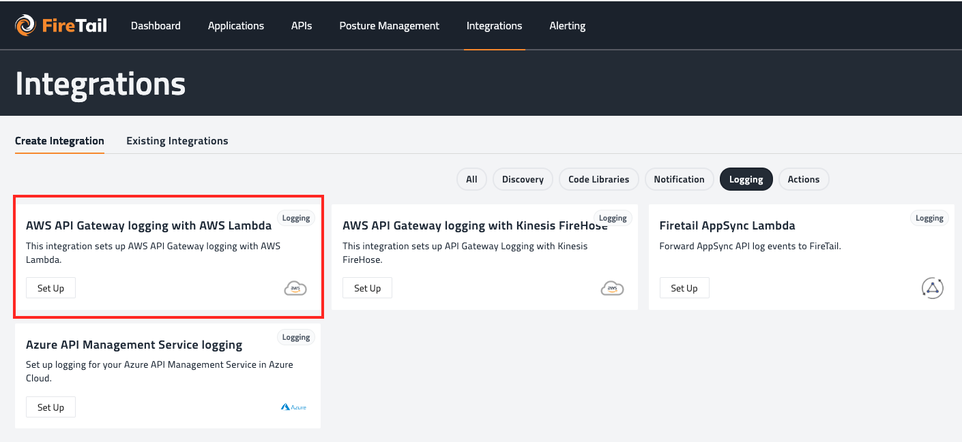Screen dimensions: 962x442
Task: Click Logging tag on Firetail AppSync card
Action: (929, 218)
